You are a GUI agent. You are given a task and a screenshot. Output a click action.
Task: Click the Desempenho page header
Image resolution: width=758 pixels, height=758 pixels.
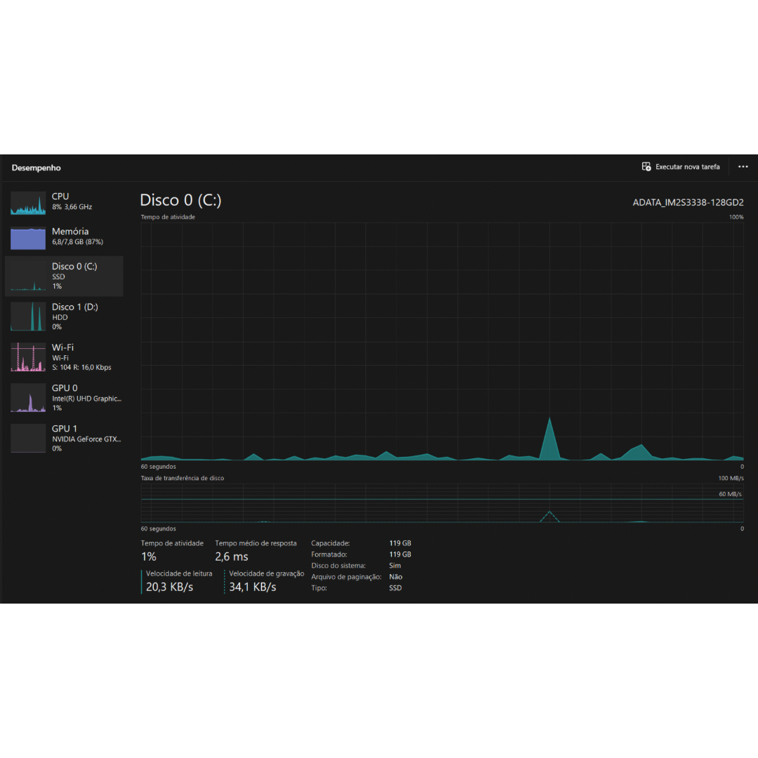[x=36, y=168]
